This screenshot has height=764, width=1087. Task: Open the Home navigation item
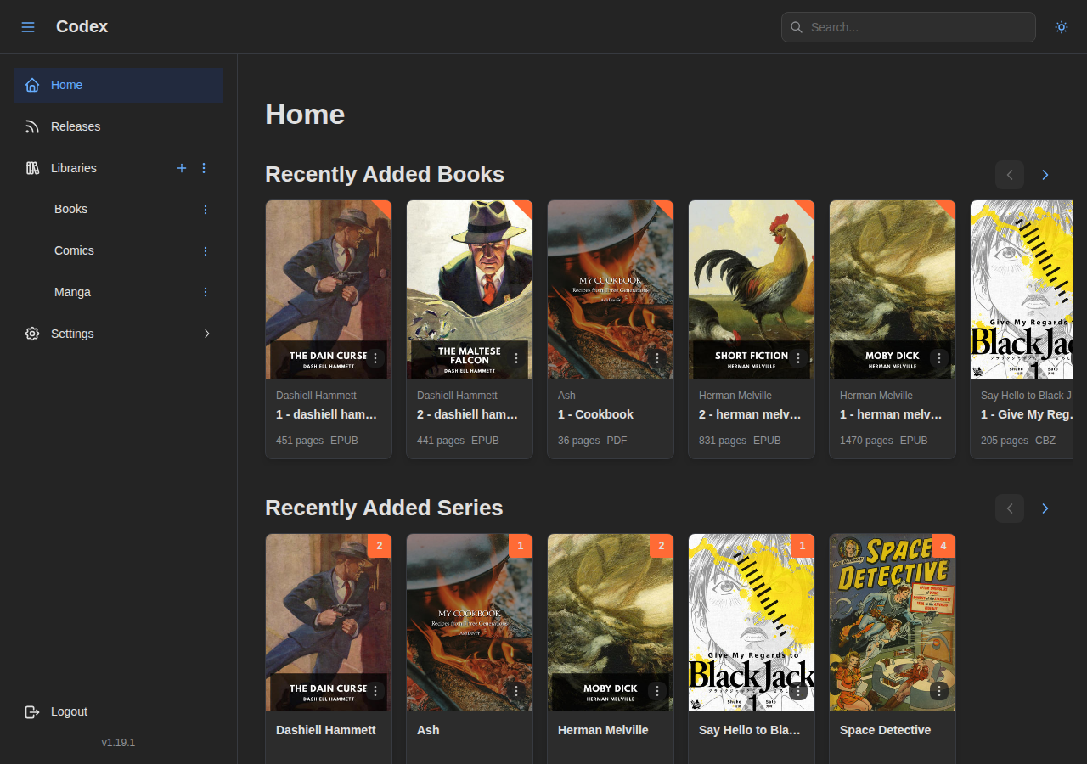click(118, 85)
